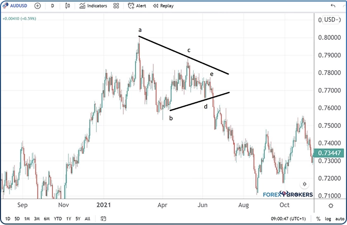Click the undo arrow icon

coord(333,6)
